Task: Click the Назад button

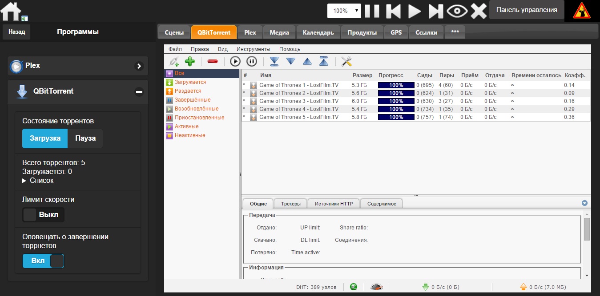Action: (x=16, y=32)
